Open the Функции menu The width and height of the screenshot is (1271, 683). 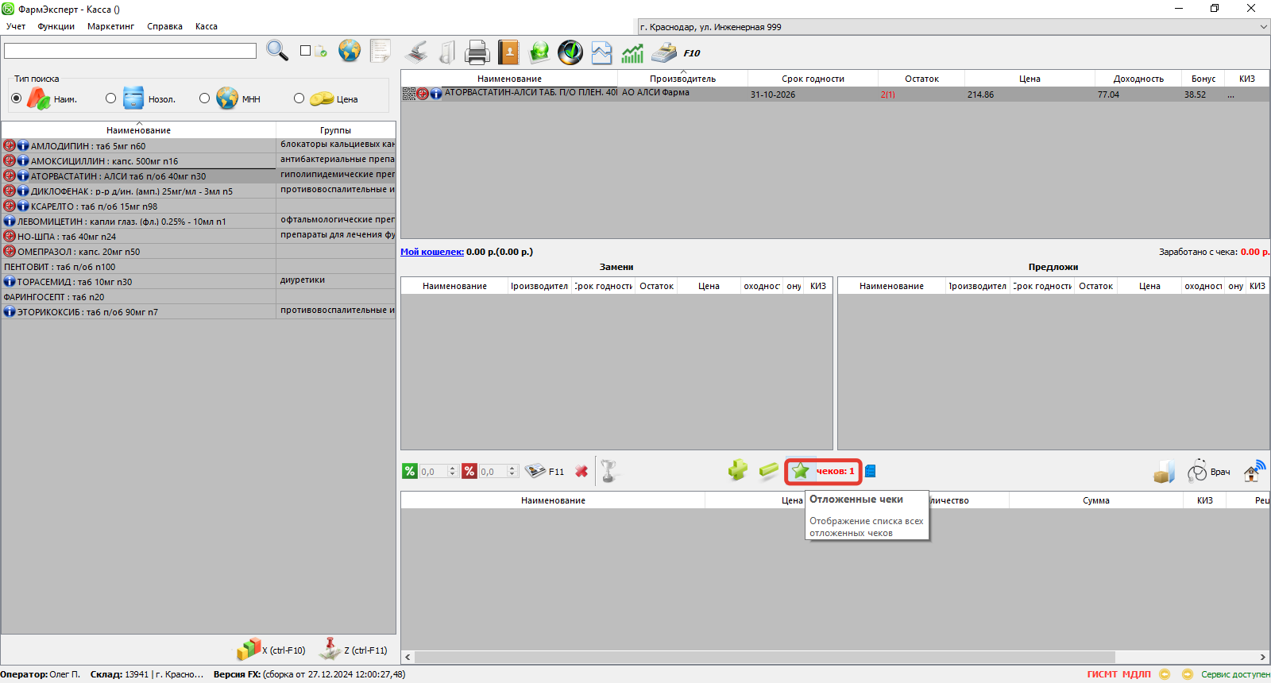click(x=56, y=26)
